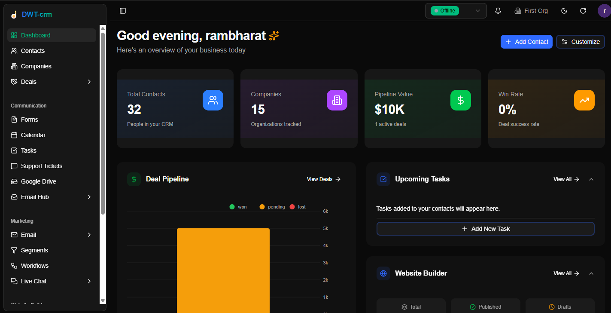Toggle the 'pending' legend item
The image size is (611, 313).
pyautogui.click(x=272, y=207)
